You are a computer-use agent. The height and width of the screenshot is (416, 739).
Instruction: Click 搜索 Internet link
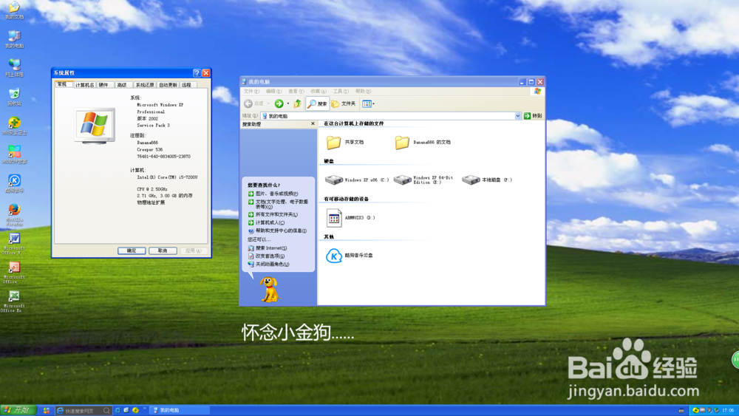[268, 248]
